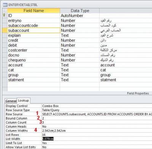Open data type for costcenter row
The height and width of the screenshot is (149, 152).
80,50
